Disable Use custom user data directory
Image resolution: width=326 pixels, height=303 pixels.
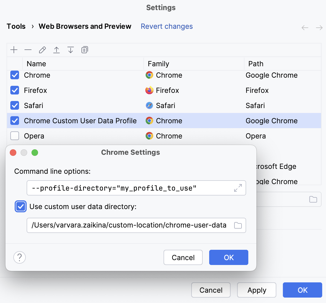(x=21, y=207)
